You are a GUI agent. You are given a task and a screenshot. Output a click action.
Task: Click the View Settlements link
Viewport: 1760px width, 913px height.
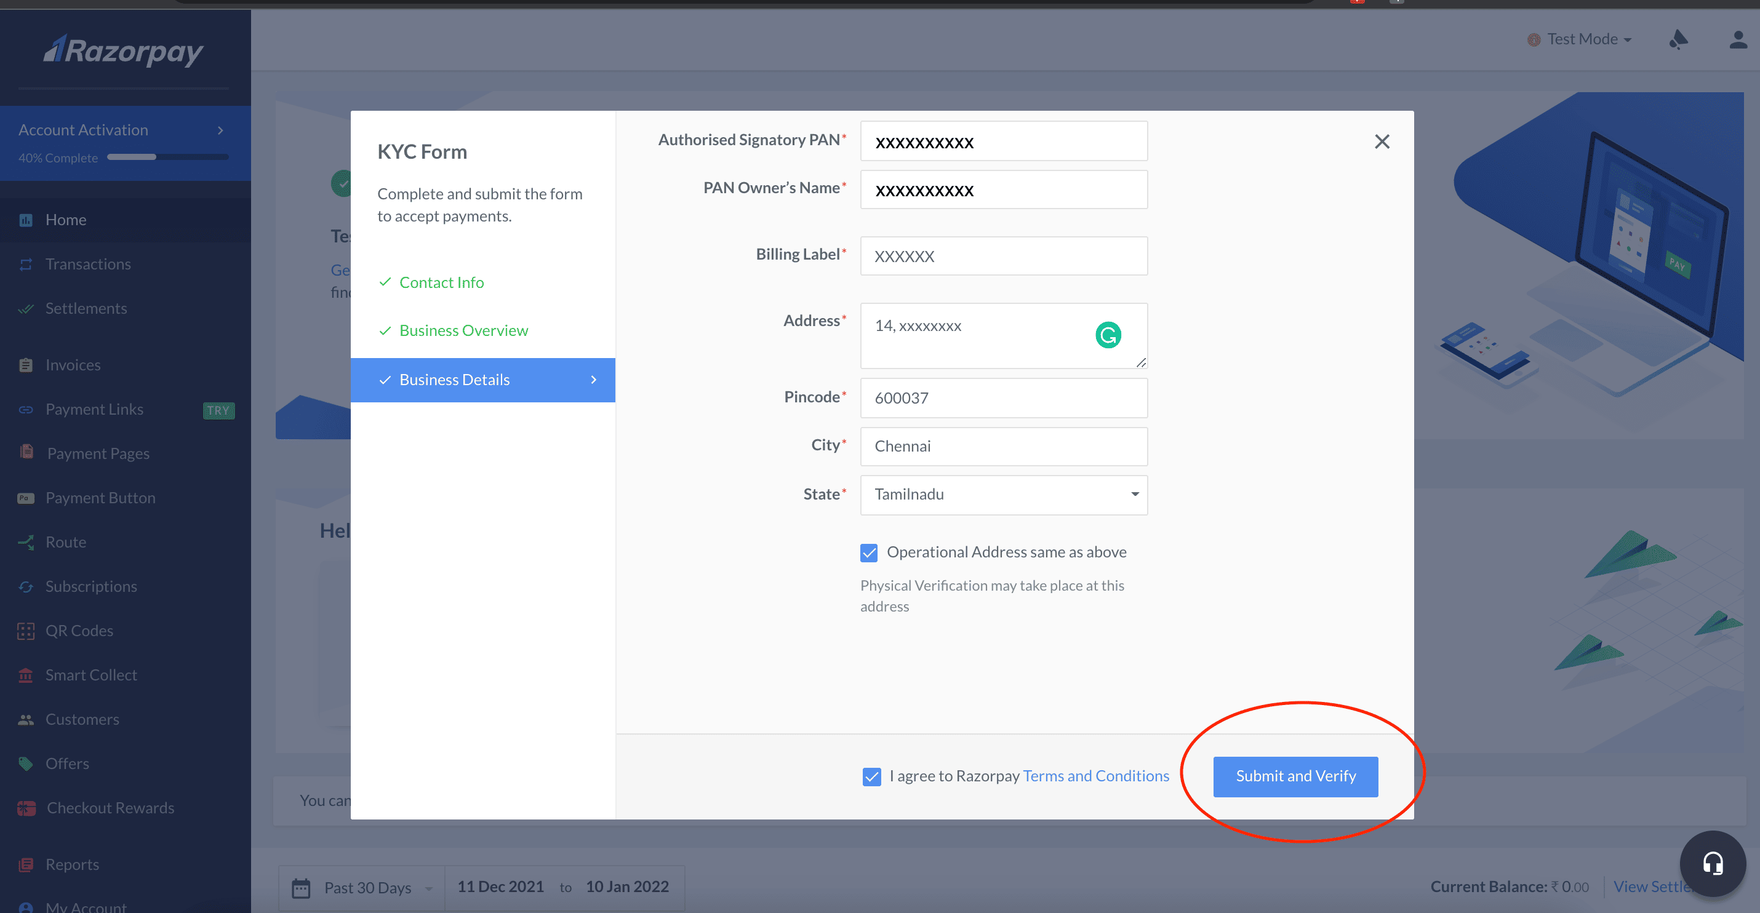point(1654,887)
